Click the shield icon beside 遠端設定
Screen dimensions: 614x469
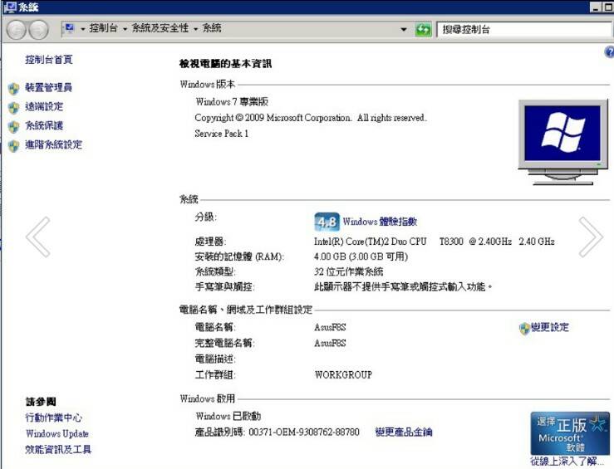click(x=13, y=108)
